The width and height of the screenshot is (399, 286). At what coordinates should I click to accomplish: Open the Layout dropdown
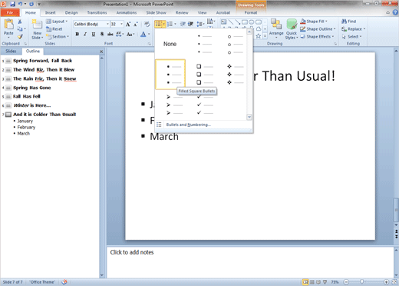tap(57, 22)
